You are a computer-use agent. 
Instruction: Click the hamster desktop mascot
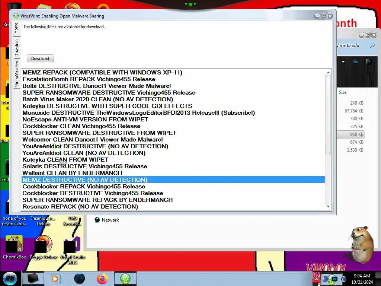click(x=362, y=245)
